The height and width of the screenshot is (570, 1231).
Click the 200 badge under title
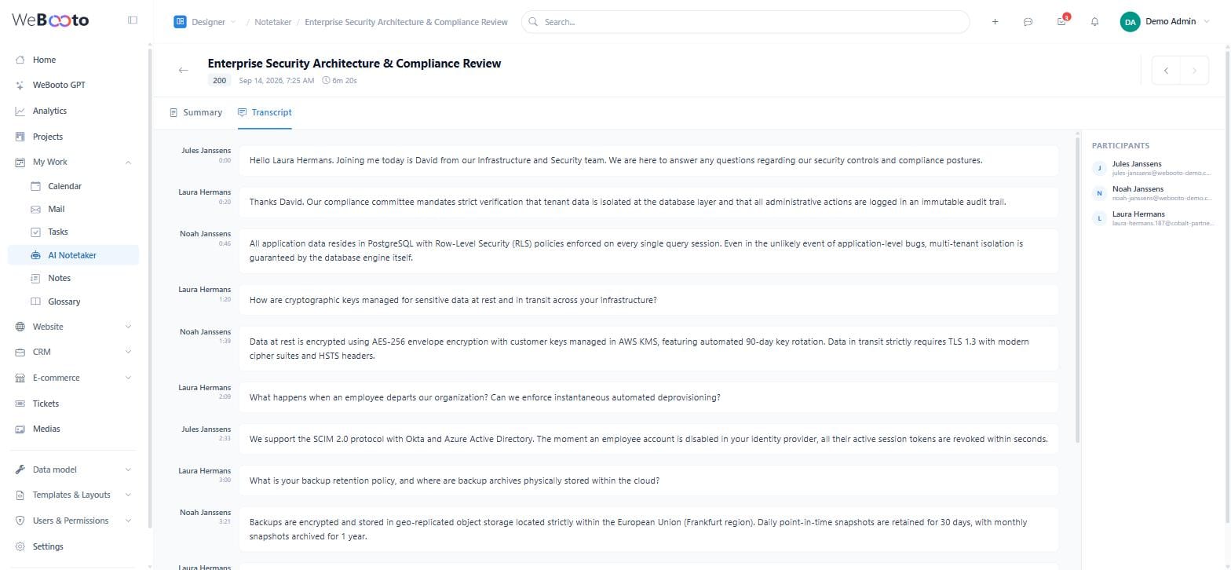(219, 80)
